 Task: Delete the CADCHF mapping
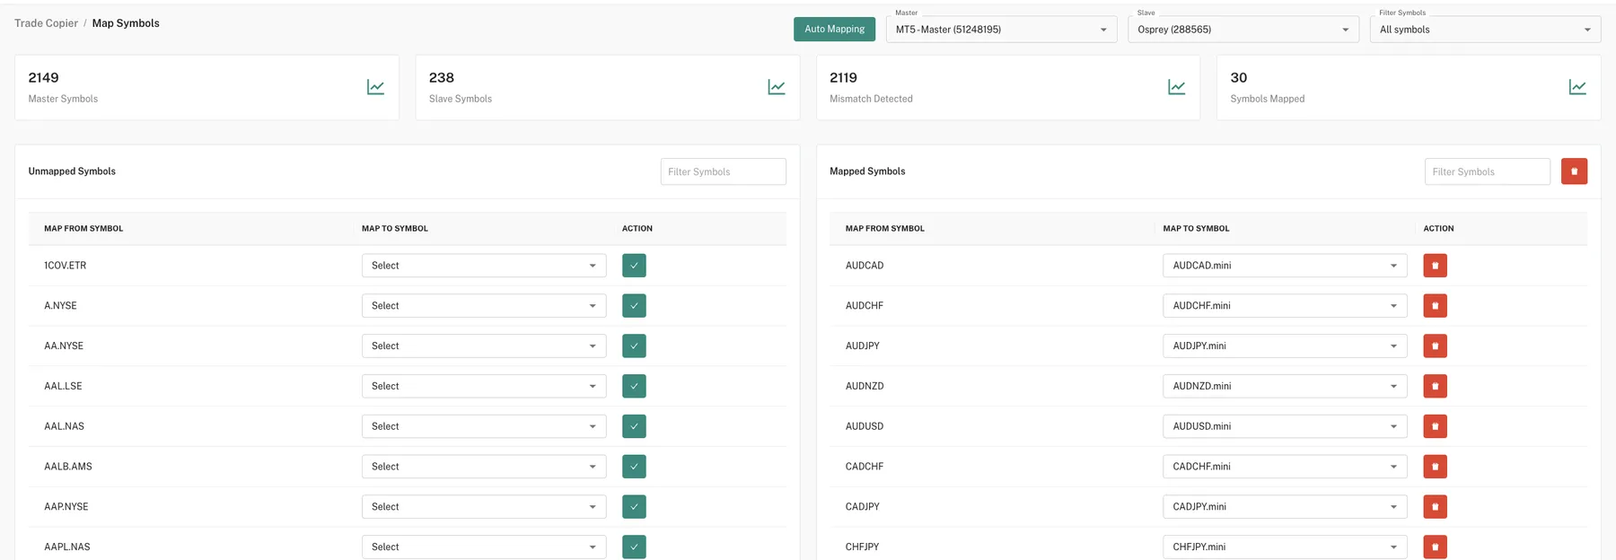tap(1435, 467)
